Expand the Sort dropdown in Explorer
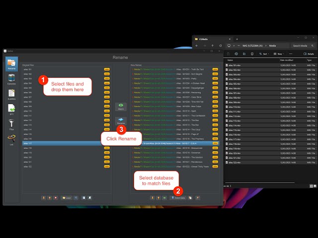 tap(265, 54)
